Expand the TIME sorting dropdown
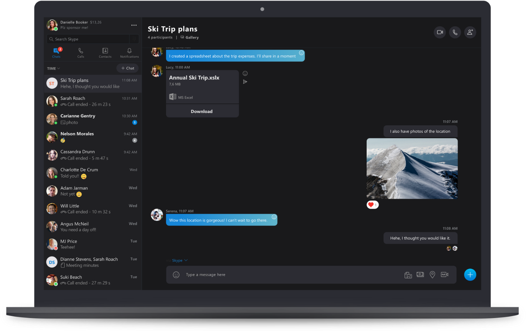The width and height of the screenshot is (526, 331). 53,68
